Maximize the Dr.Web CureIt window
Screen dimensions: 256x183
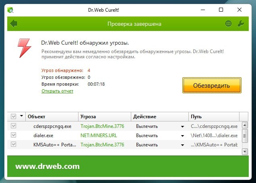point(221,10)
